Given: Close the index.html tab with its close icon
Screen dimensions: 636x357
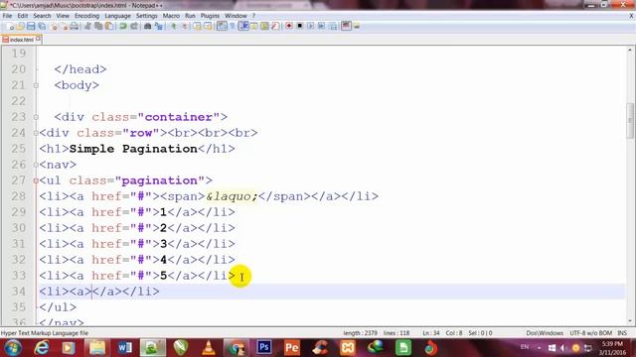Looking at the screenshot, I should [38, 39].
